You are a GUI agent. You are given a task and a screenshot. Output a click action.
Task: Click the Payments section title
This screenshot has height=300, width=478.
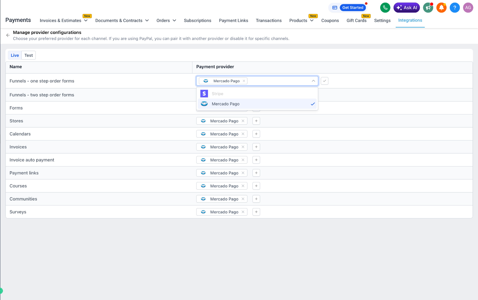pos(18,20)
